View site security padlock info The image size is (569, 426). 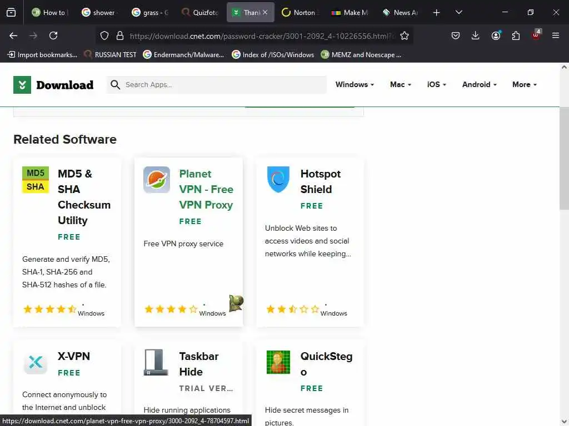coord(120,35)
